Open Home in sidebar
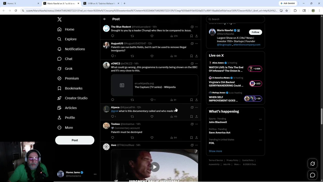 point(66,29)
